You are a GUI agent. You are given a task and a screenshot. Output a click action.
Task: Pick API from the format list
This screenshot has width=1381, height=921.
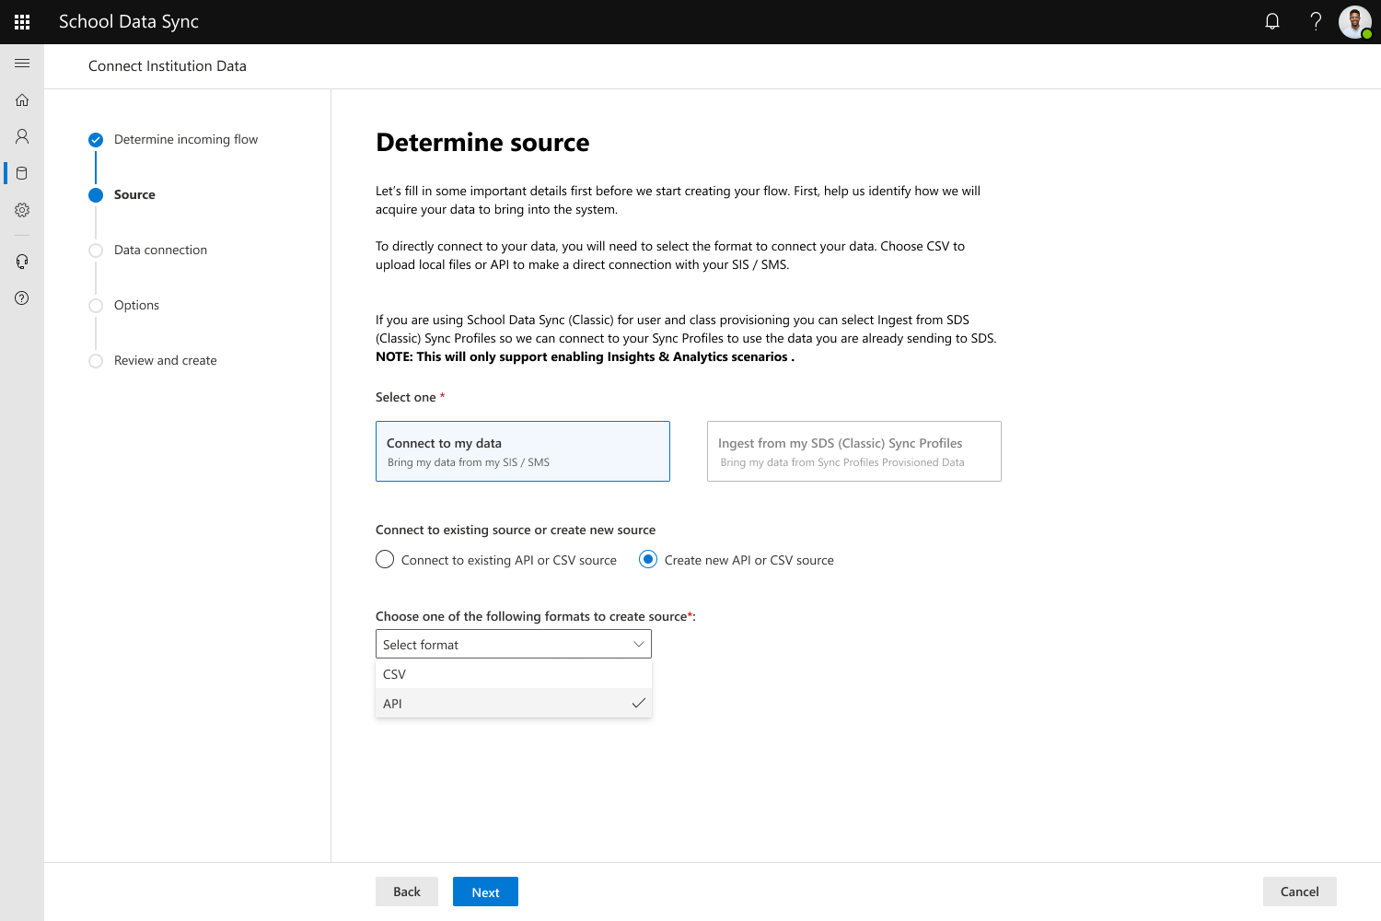point(514,704)
